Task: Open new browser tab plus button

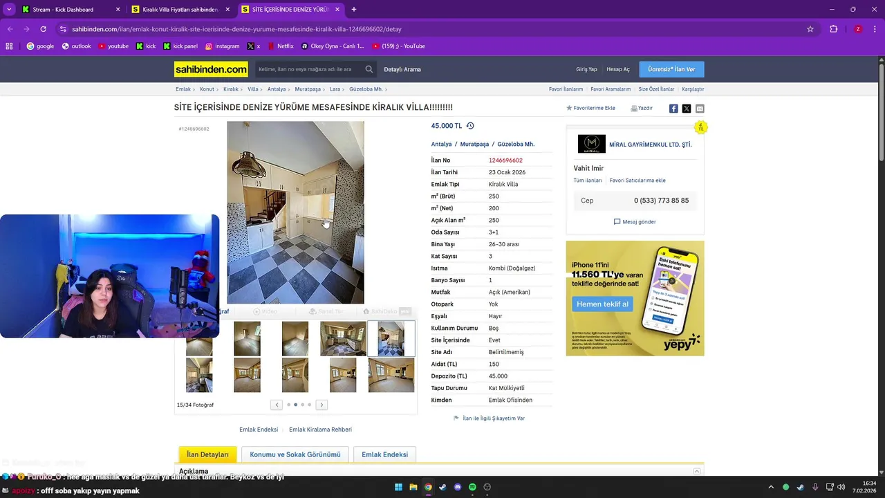Action: click(x=354, y=10)
